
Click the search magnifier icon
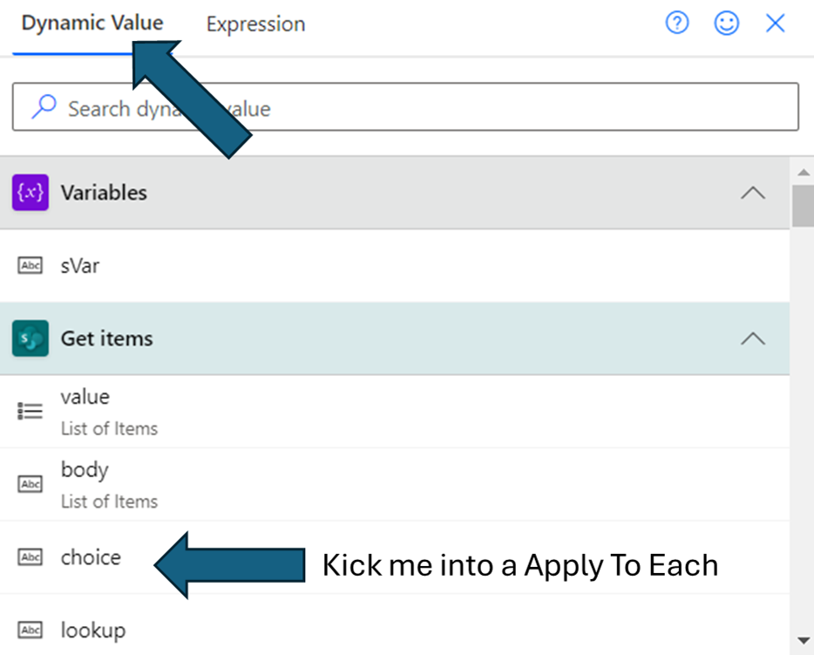(x=43, y=107)
